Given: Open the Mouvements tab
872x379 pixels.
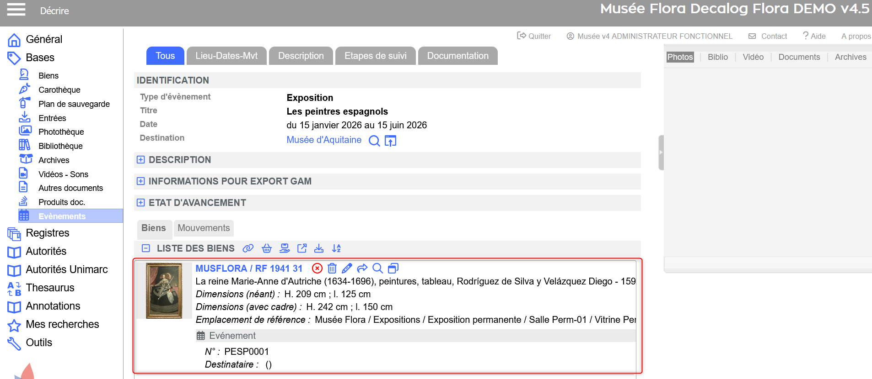Looking at the screenshot, I should click(204, 228).
